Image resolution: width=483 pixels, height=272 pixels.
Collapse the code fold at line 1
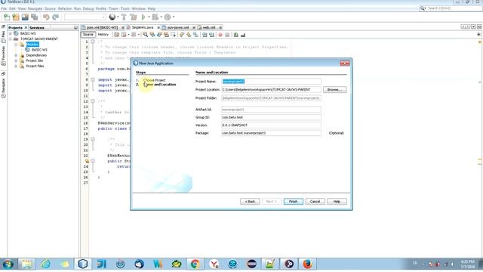coord(92,42)
